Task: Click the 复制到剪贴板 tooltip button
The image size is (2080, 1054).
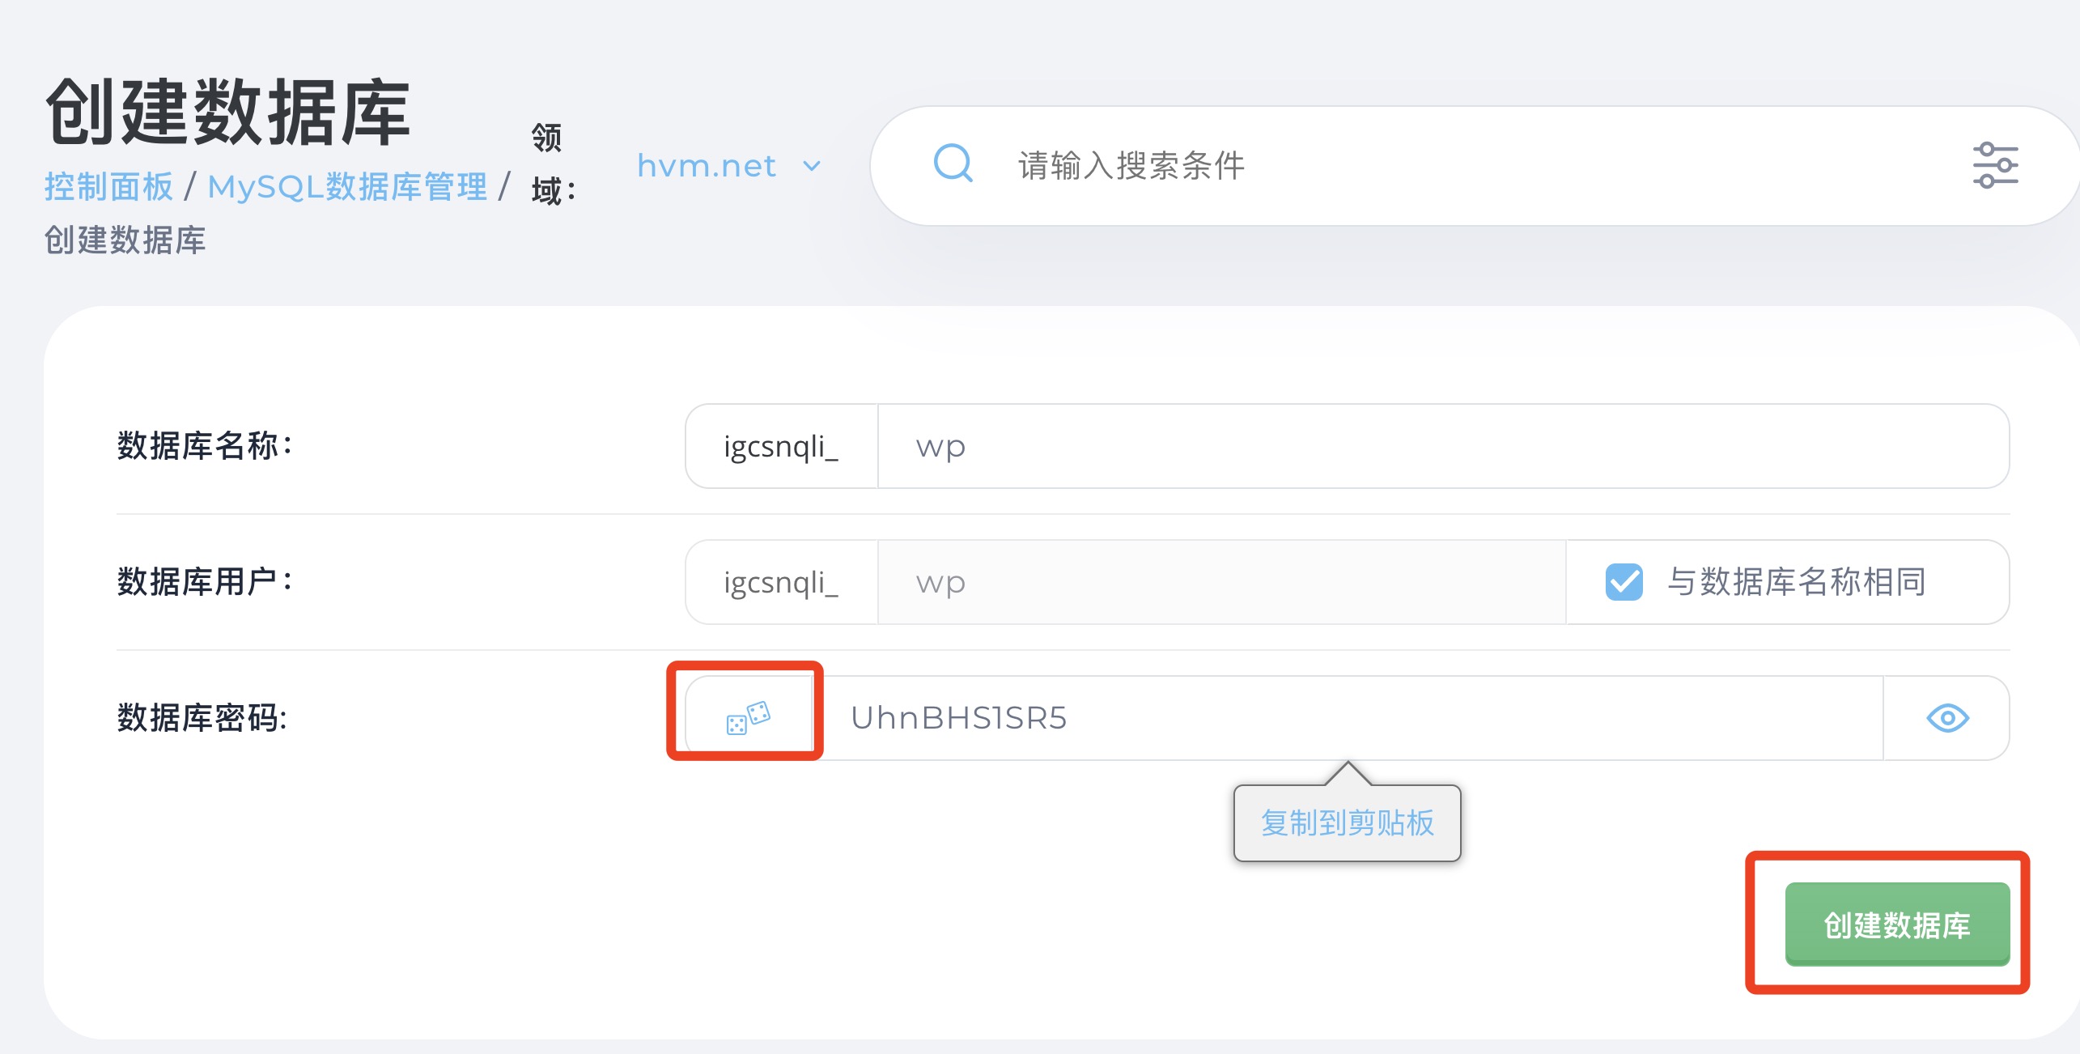Action: click(1347, 823)
